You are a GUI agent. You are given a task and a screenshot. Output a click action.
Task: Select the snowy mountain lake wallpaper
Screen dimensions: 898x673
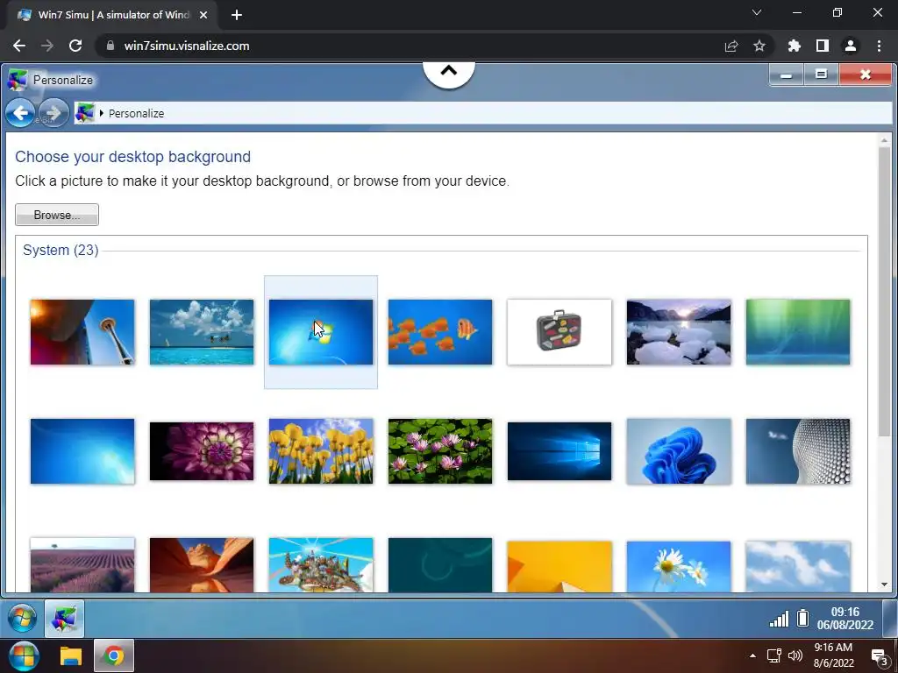click(679, 332)
